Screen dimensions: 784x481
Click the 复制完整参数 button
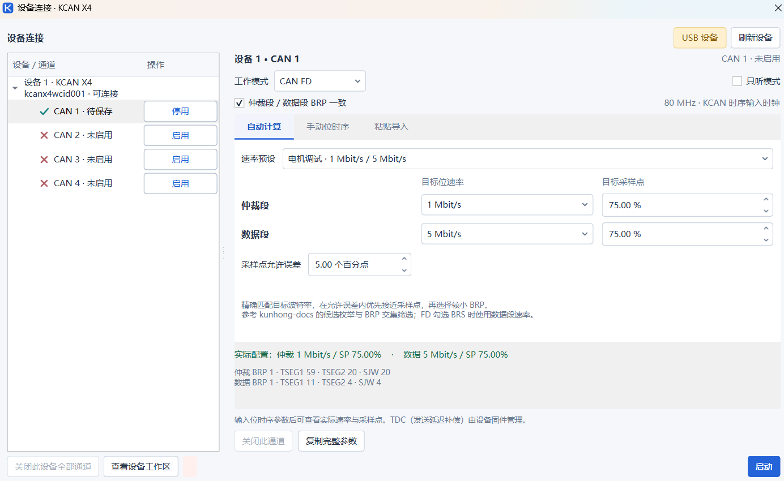[x=331, y=441]
